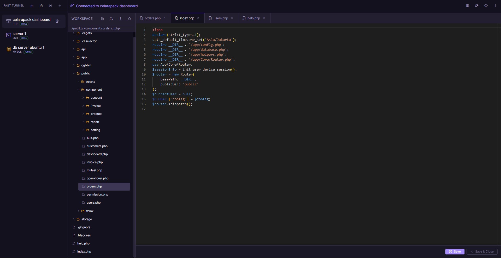This screenshot has height=258, width=501.
Task: Open the theme palette icon
Action: [x=477, y=6]
